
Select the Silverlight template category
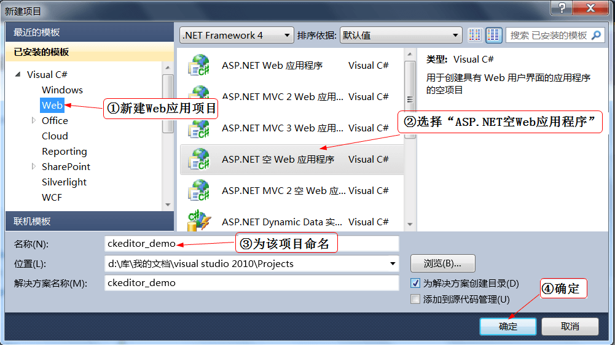coord(64,182)
